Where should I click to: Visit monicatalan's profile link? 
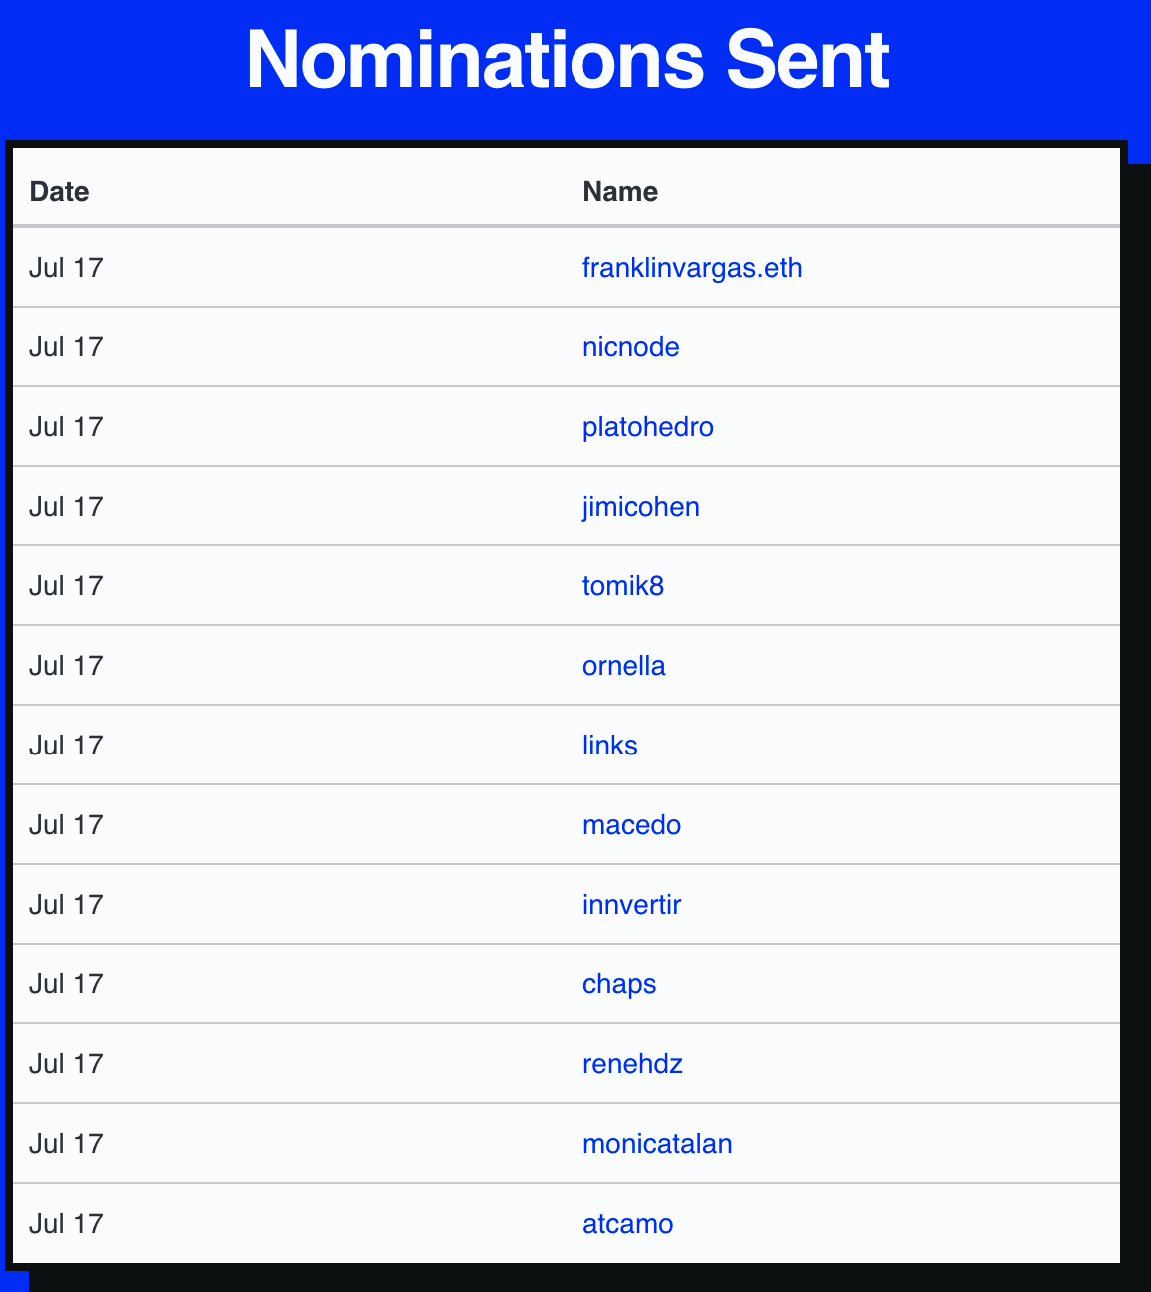tap(657, 1144)
